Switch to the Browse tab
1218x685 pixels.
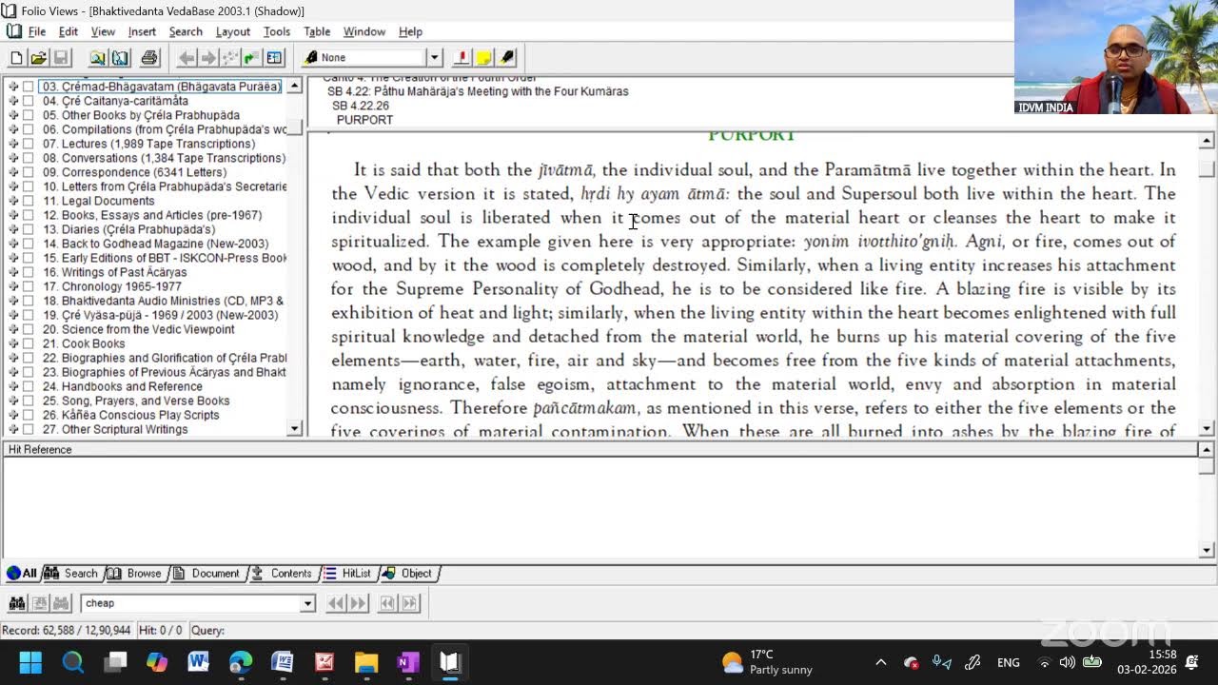[136, 574]
